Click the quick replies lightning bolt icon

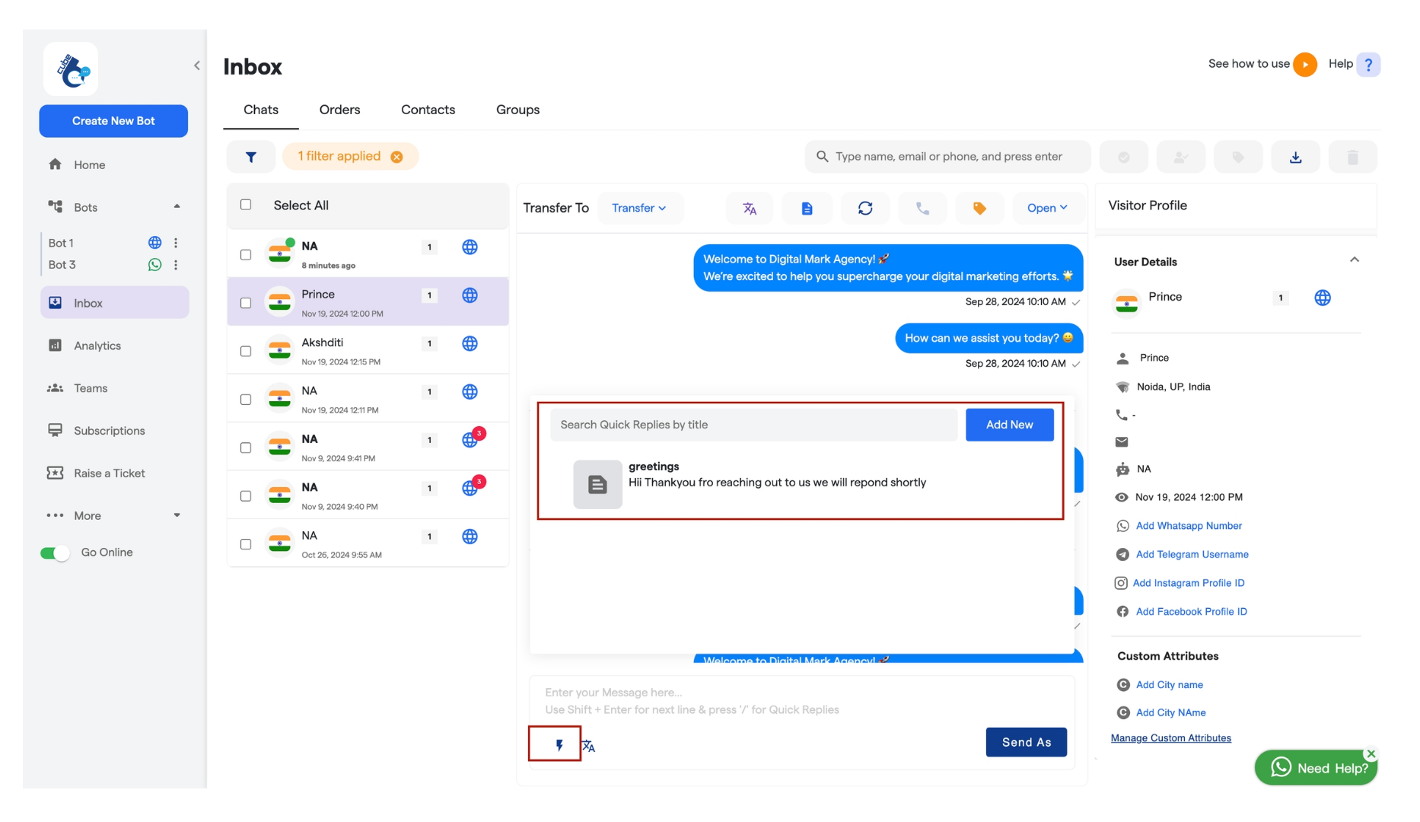click(559, 745)
